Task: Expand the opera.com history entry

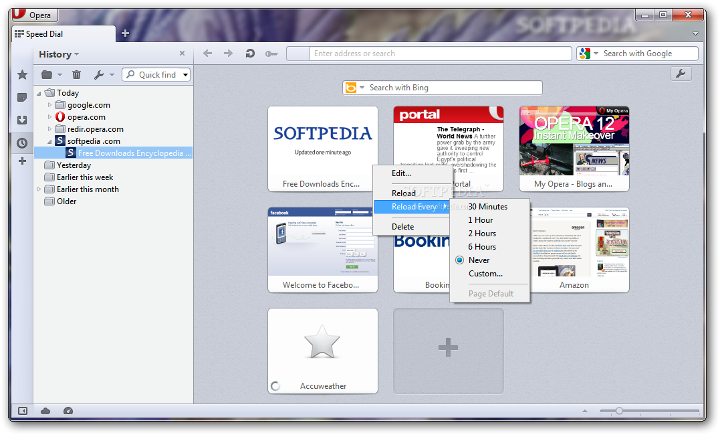Action: 49,117
